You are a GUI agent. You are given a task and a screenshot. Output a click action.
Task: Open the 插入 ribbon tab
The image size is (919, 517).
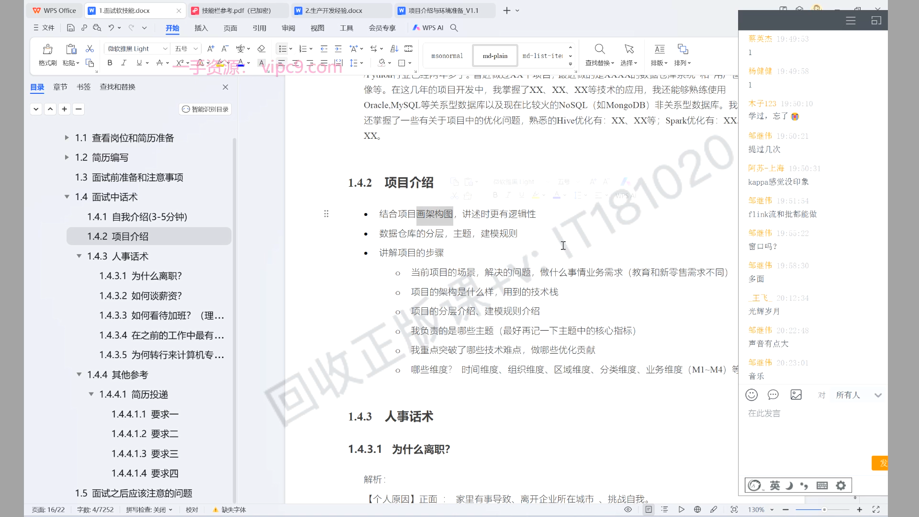[x=201, y=28]
